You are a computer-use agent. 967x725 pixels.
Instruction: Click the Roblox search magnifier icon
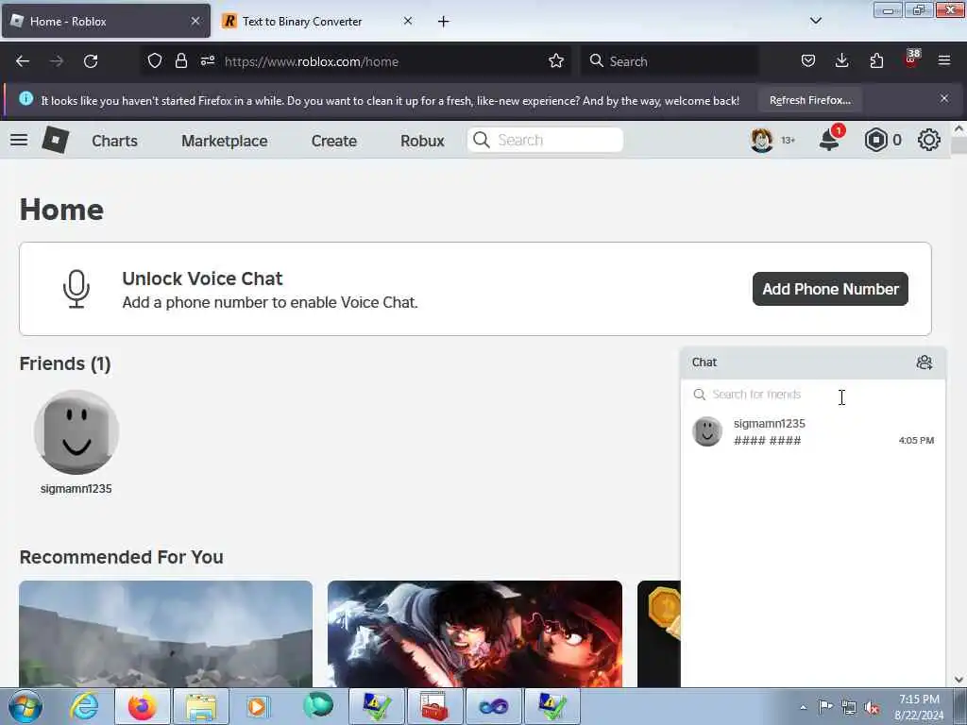pyautogui.click(x=482, y=140)
